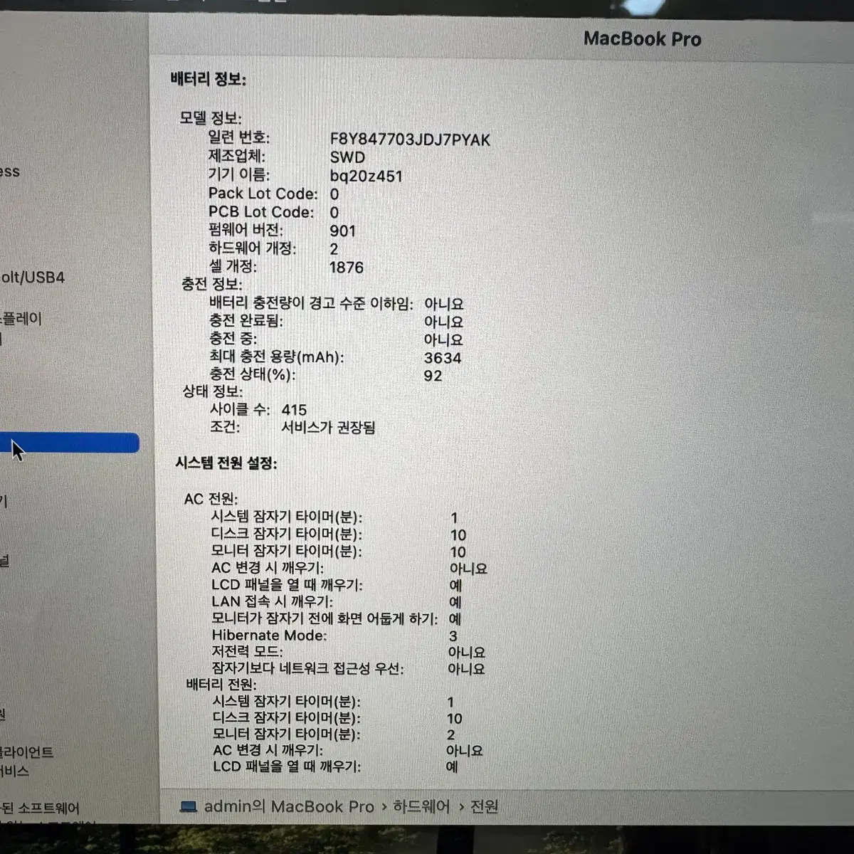Click the 'LAN 접속 시 깨우기:' label
The width and height of the screenshot is (854, 854).
(272, 601)
